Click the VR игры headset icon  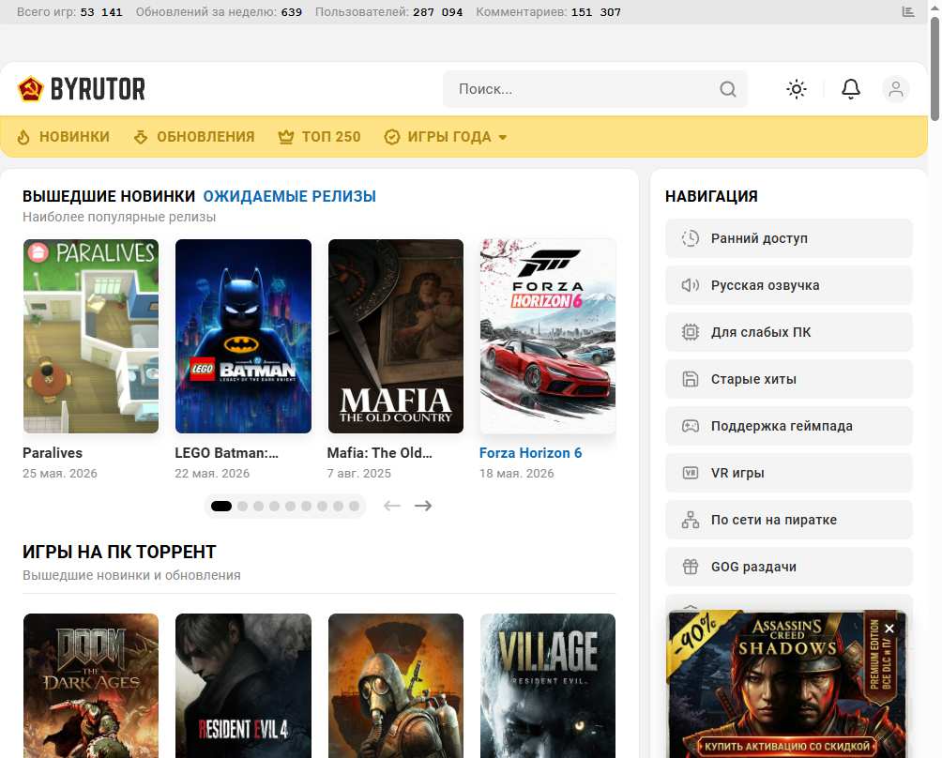click(x=691, y=473)
